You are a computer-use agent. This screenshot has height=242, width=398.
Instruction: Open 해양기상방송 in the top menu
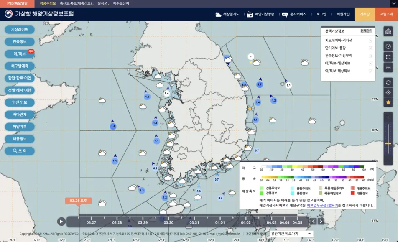(x=260, y=14)
